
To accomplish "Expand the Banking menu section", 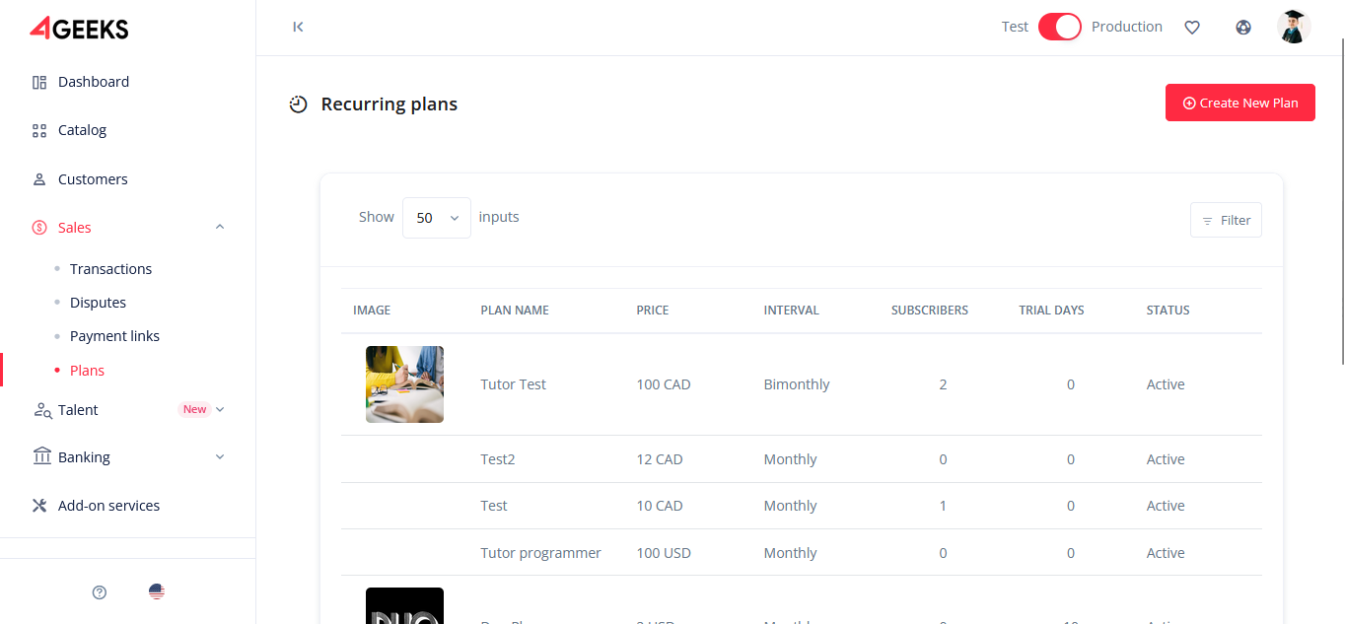I will click(220, 457).
